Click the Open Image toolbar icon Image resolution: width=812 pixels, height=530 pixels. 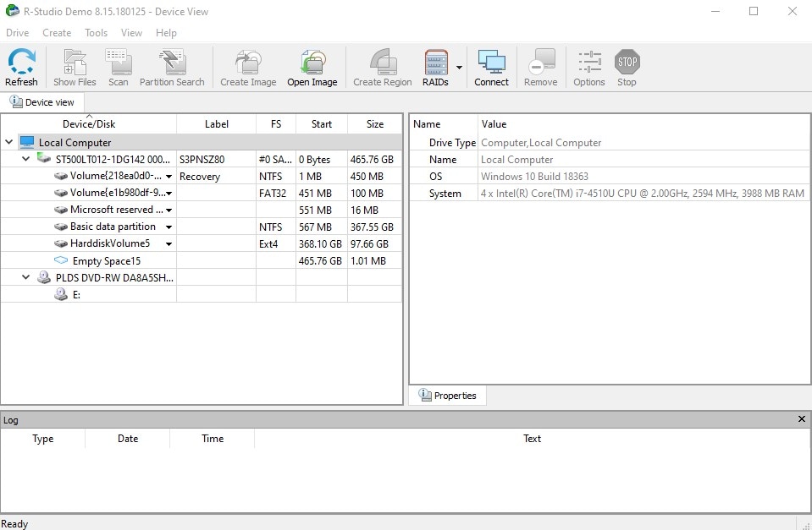(x=312, y=62)
